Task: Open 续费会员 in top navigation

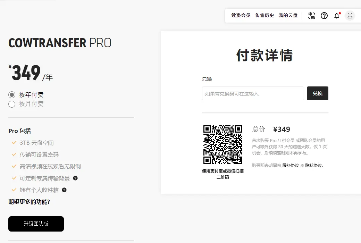Action: (x=241, y=15)
